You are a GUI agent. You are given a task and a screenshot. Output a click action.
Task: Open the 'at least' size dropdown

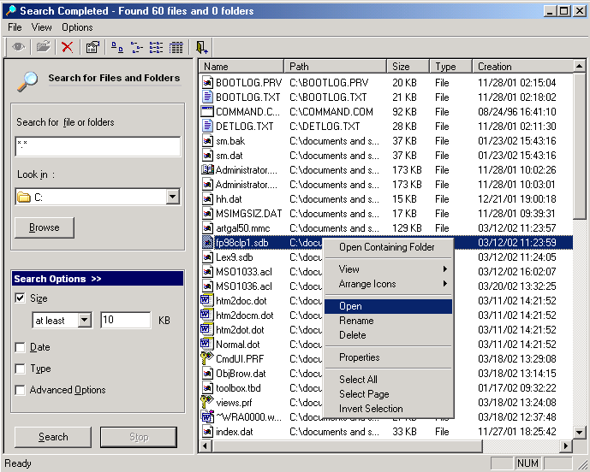(x=85, y=320)
